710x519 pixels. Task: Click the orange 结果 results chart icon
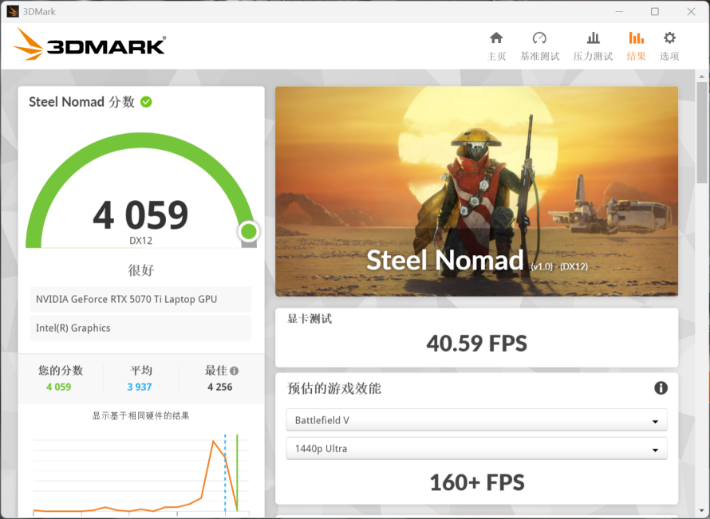[x=636, y=39]
